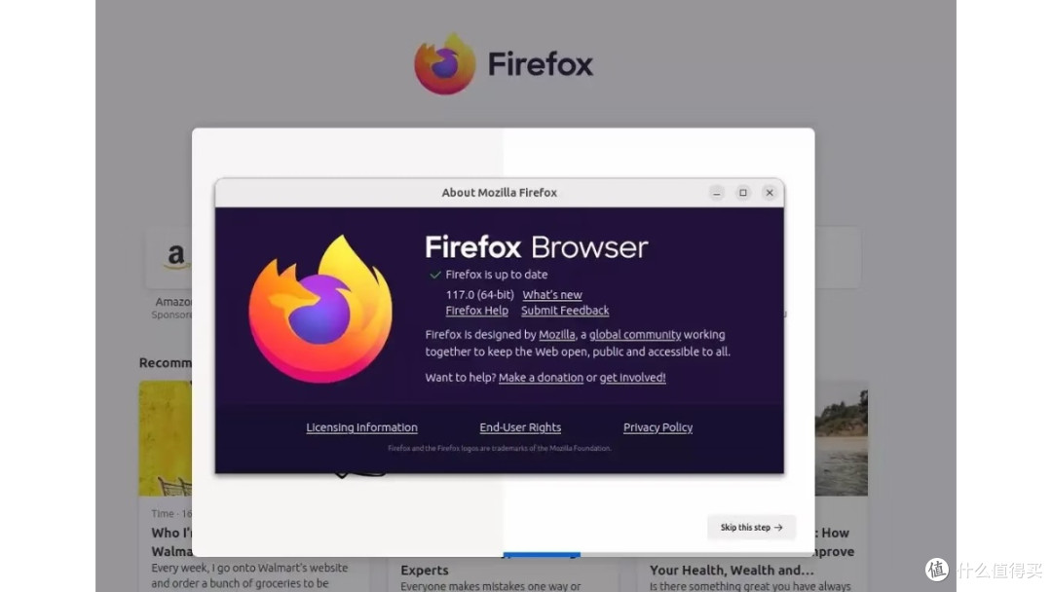Image resolution: width=1052 pixels, height=592 pixels.
Task: Open Firefox Help link
Action: click(x=477, y=311)
